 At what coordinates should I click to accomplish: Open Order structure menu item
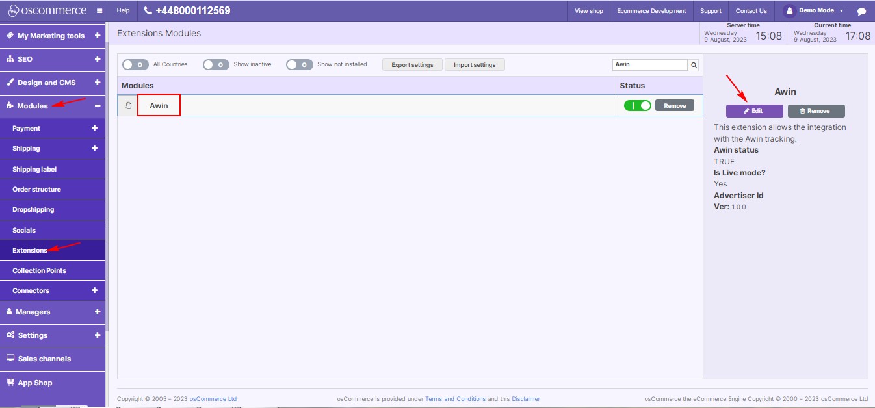(x=53, y=189)
